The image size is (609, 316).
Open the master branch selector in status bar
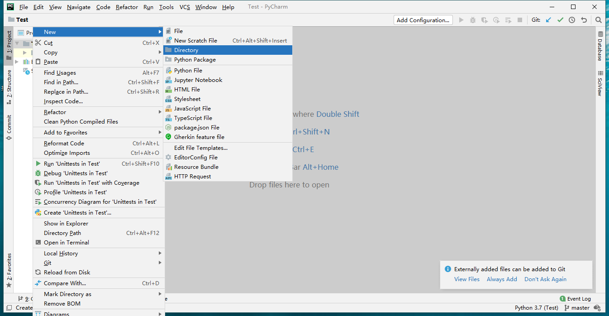point(577,308)
